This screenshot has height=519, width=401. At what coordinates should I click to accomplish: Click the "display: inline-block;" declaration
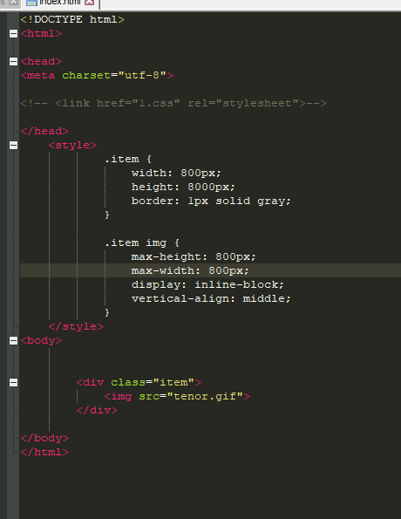(x=207, y=284)
